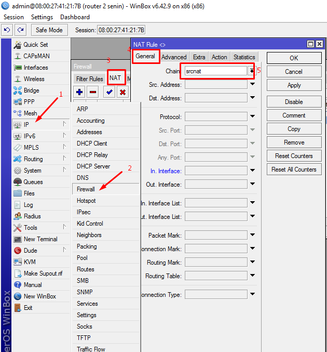Viewport: 327px width, 352px height.
Task: Click the Log document icon
Action: 18,205
